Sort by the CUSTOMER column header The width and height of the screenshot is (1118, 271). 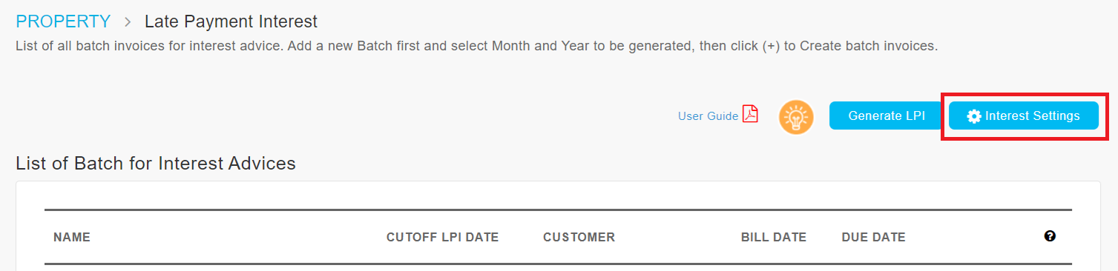579,238
